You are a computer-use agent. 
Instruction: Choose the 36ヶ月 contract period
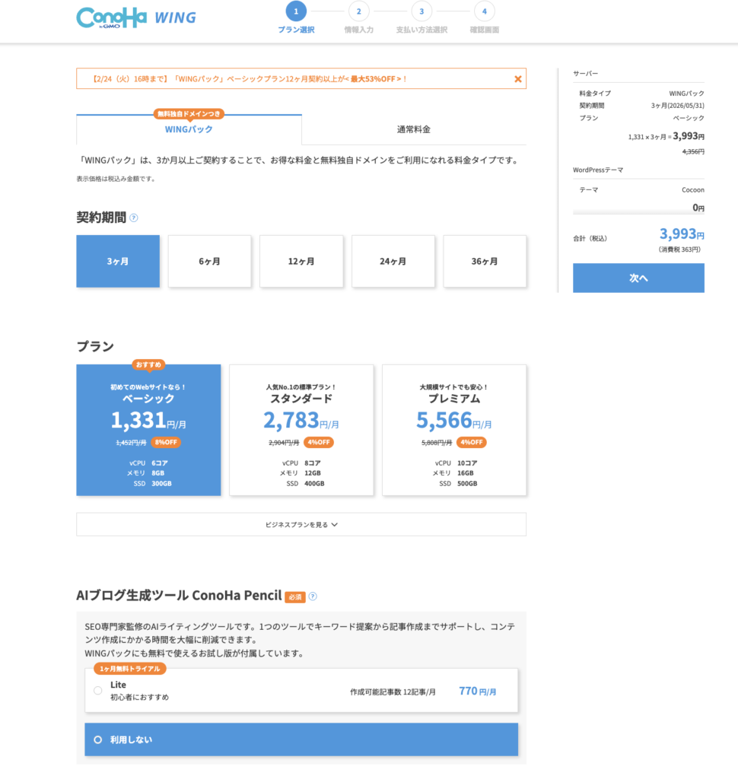[x=485, y=261]
